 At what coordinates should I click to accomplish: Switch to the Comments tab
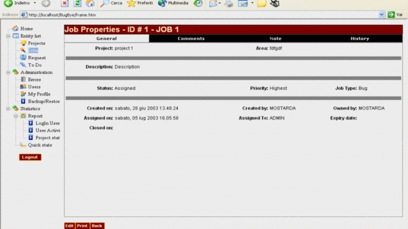click(x=191, y=38)
